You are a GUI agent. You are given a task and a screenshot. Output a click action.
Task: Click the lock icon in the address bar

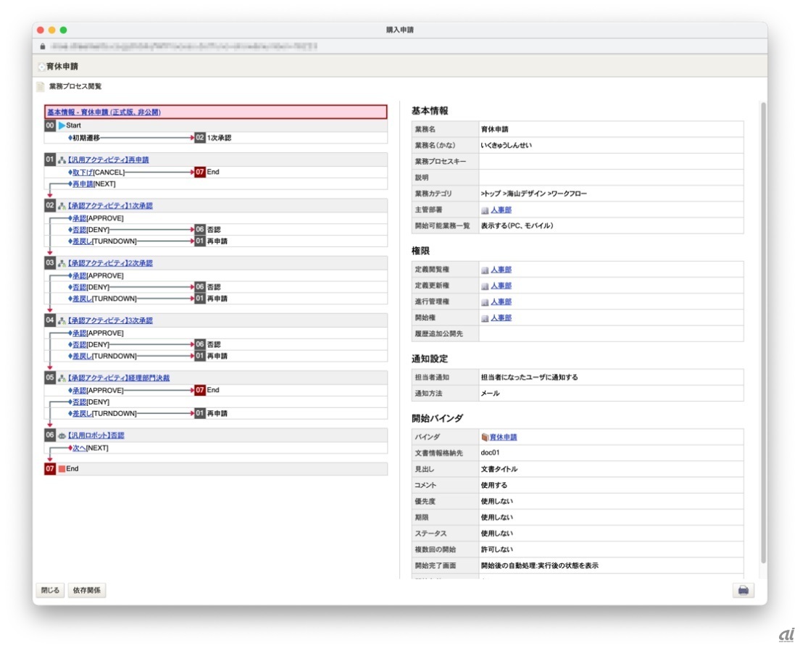[42, 46]
